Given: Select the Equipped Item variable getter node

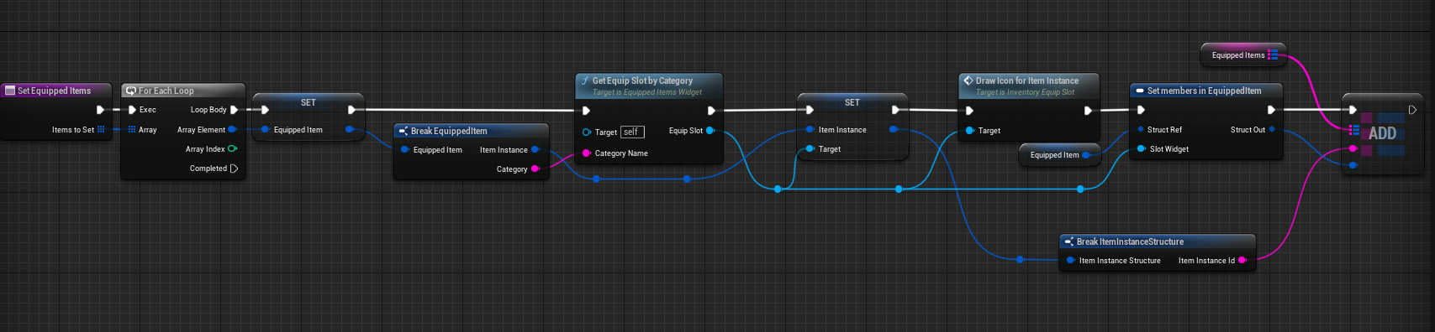Looking at the screenshot, I should point(1060,154).
